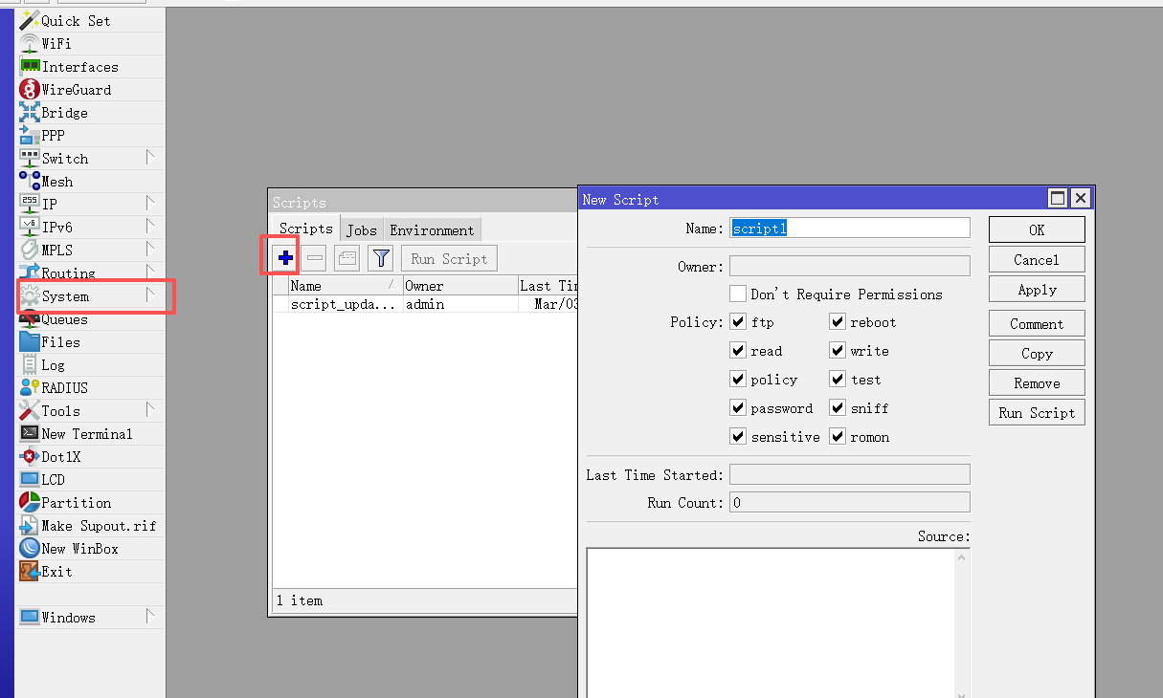The height and width of the screenshot is (698, 1163).
Task: Click the Apply button
Action: coord(1037,290)
